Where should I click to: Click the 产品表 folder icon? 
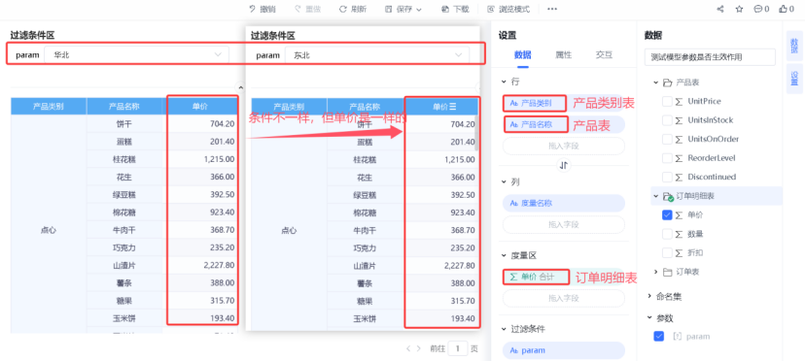tap(667, 82)
